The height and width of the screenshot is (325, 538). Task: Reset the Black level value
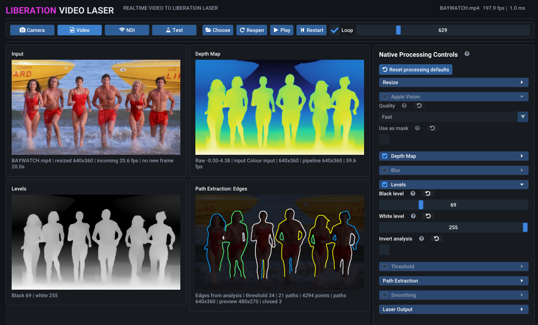(428, 193)
